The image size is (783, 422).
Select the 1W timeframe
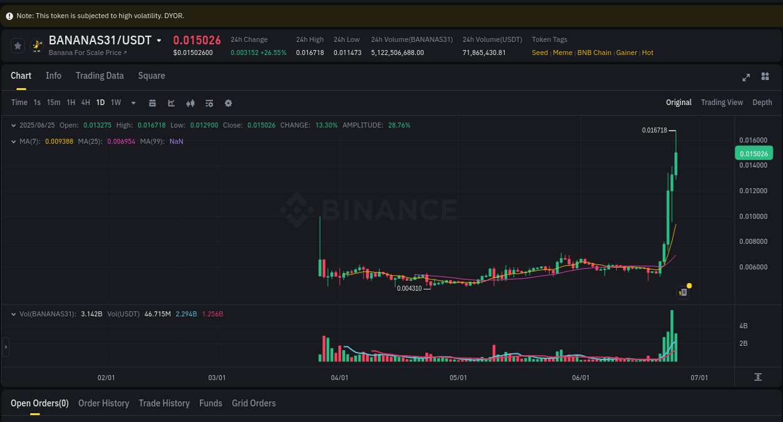tap(115, 103)
